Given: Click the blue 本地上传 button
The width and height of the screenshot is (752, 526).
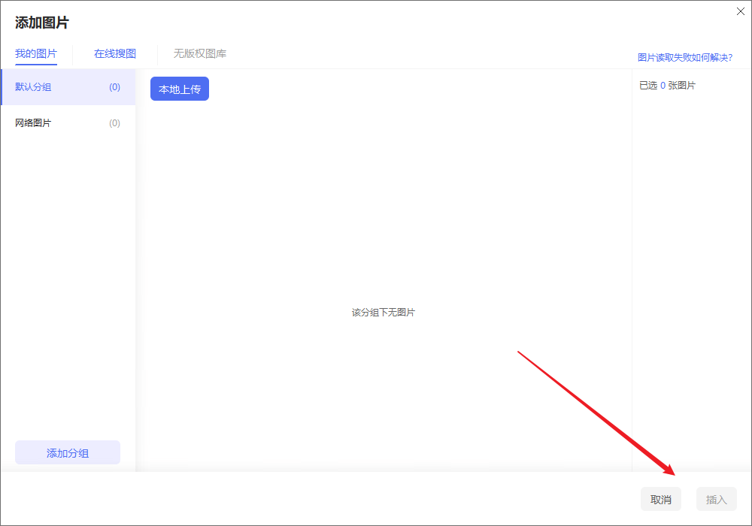Looking at the screenshot, I should click(180, 89).
